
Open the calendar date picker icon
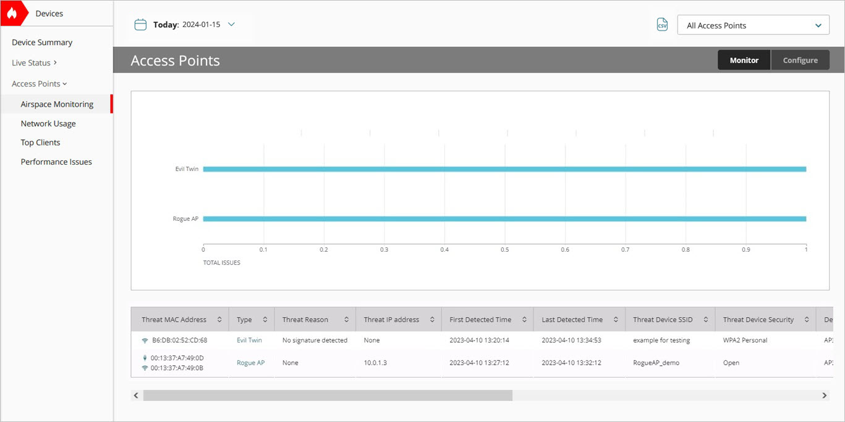pos(140,24)
